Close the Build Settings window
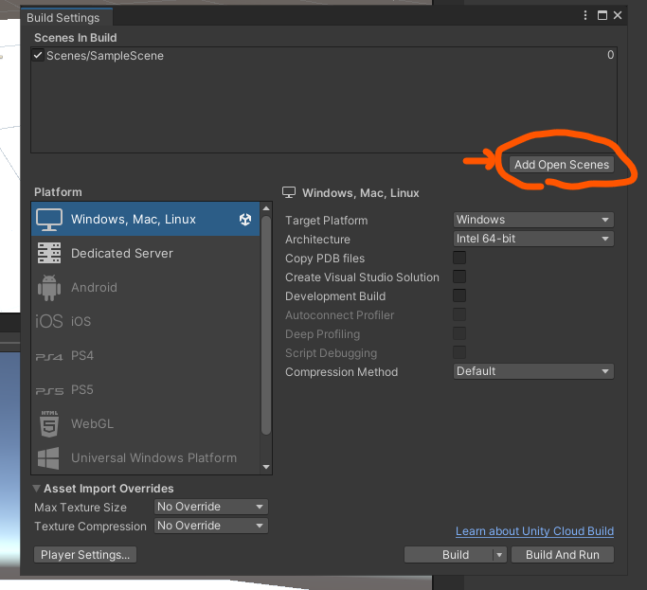This screenshot has width=647, height=590. (x=618, y=15)
